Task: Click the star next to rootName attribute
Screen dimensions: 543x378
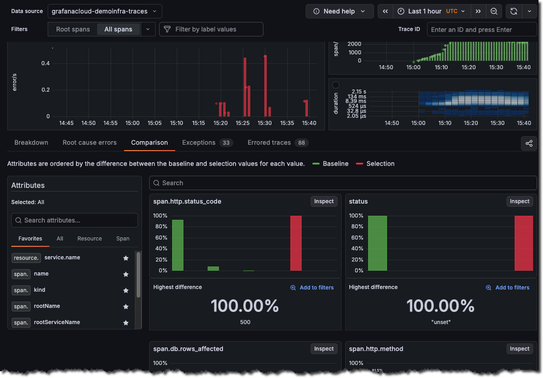Action: tap(126, 307)
